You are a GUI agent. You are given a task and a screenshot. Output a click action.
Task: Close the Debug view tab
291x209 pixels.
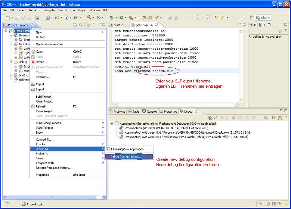pos(196,111)
